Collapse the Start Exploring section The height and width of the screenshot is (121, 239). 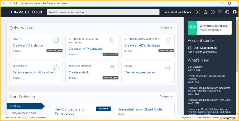(166, 97)
